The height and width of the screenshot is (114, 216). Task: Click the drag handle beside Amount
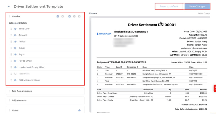11,35
